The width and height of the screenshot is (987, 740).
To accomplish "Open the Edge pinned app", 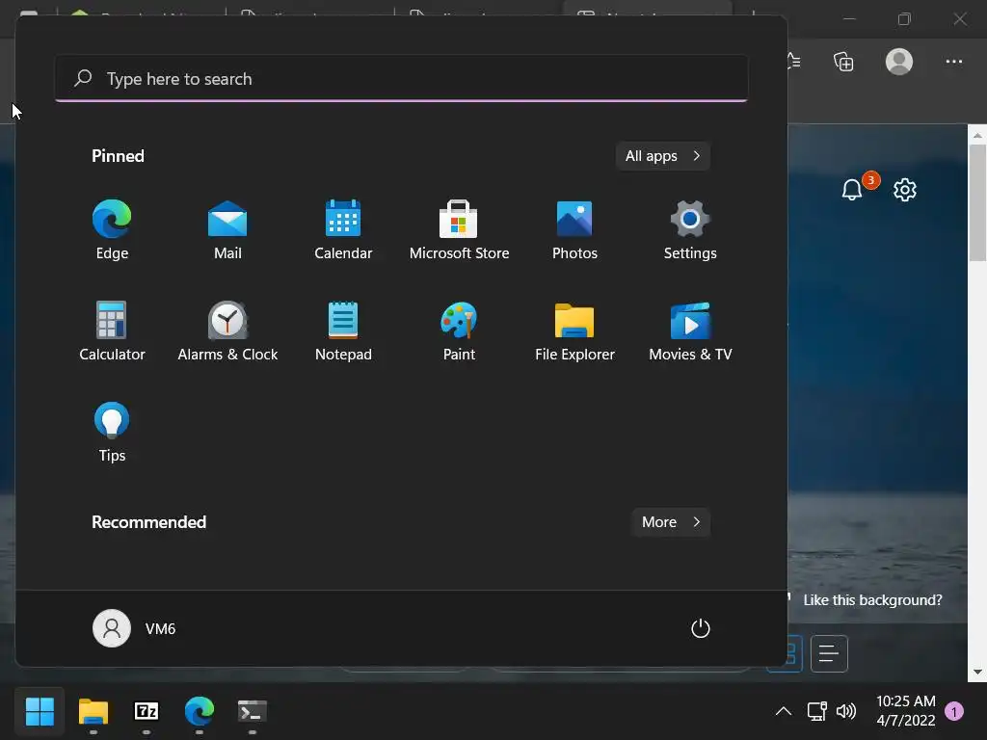I will (x=112, y=229).
